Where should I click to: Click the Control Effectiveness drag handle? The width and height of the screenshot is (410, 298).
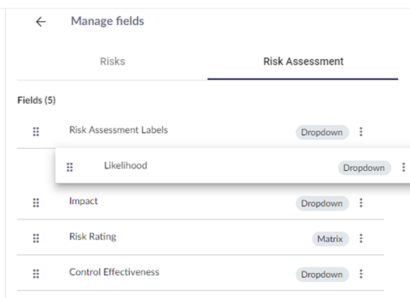(x=36, y=274)
